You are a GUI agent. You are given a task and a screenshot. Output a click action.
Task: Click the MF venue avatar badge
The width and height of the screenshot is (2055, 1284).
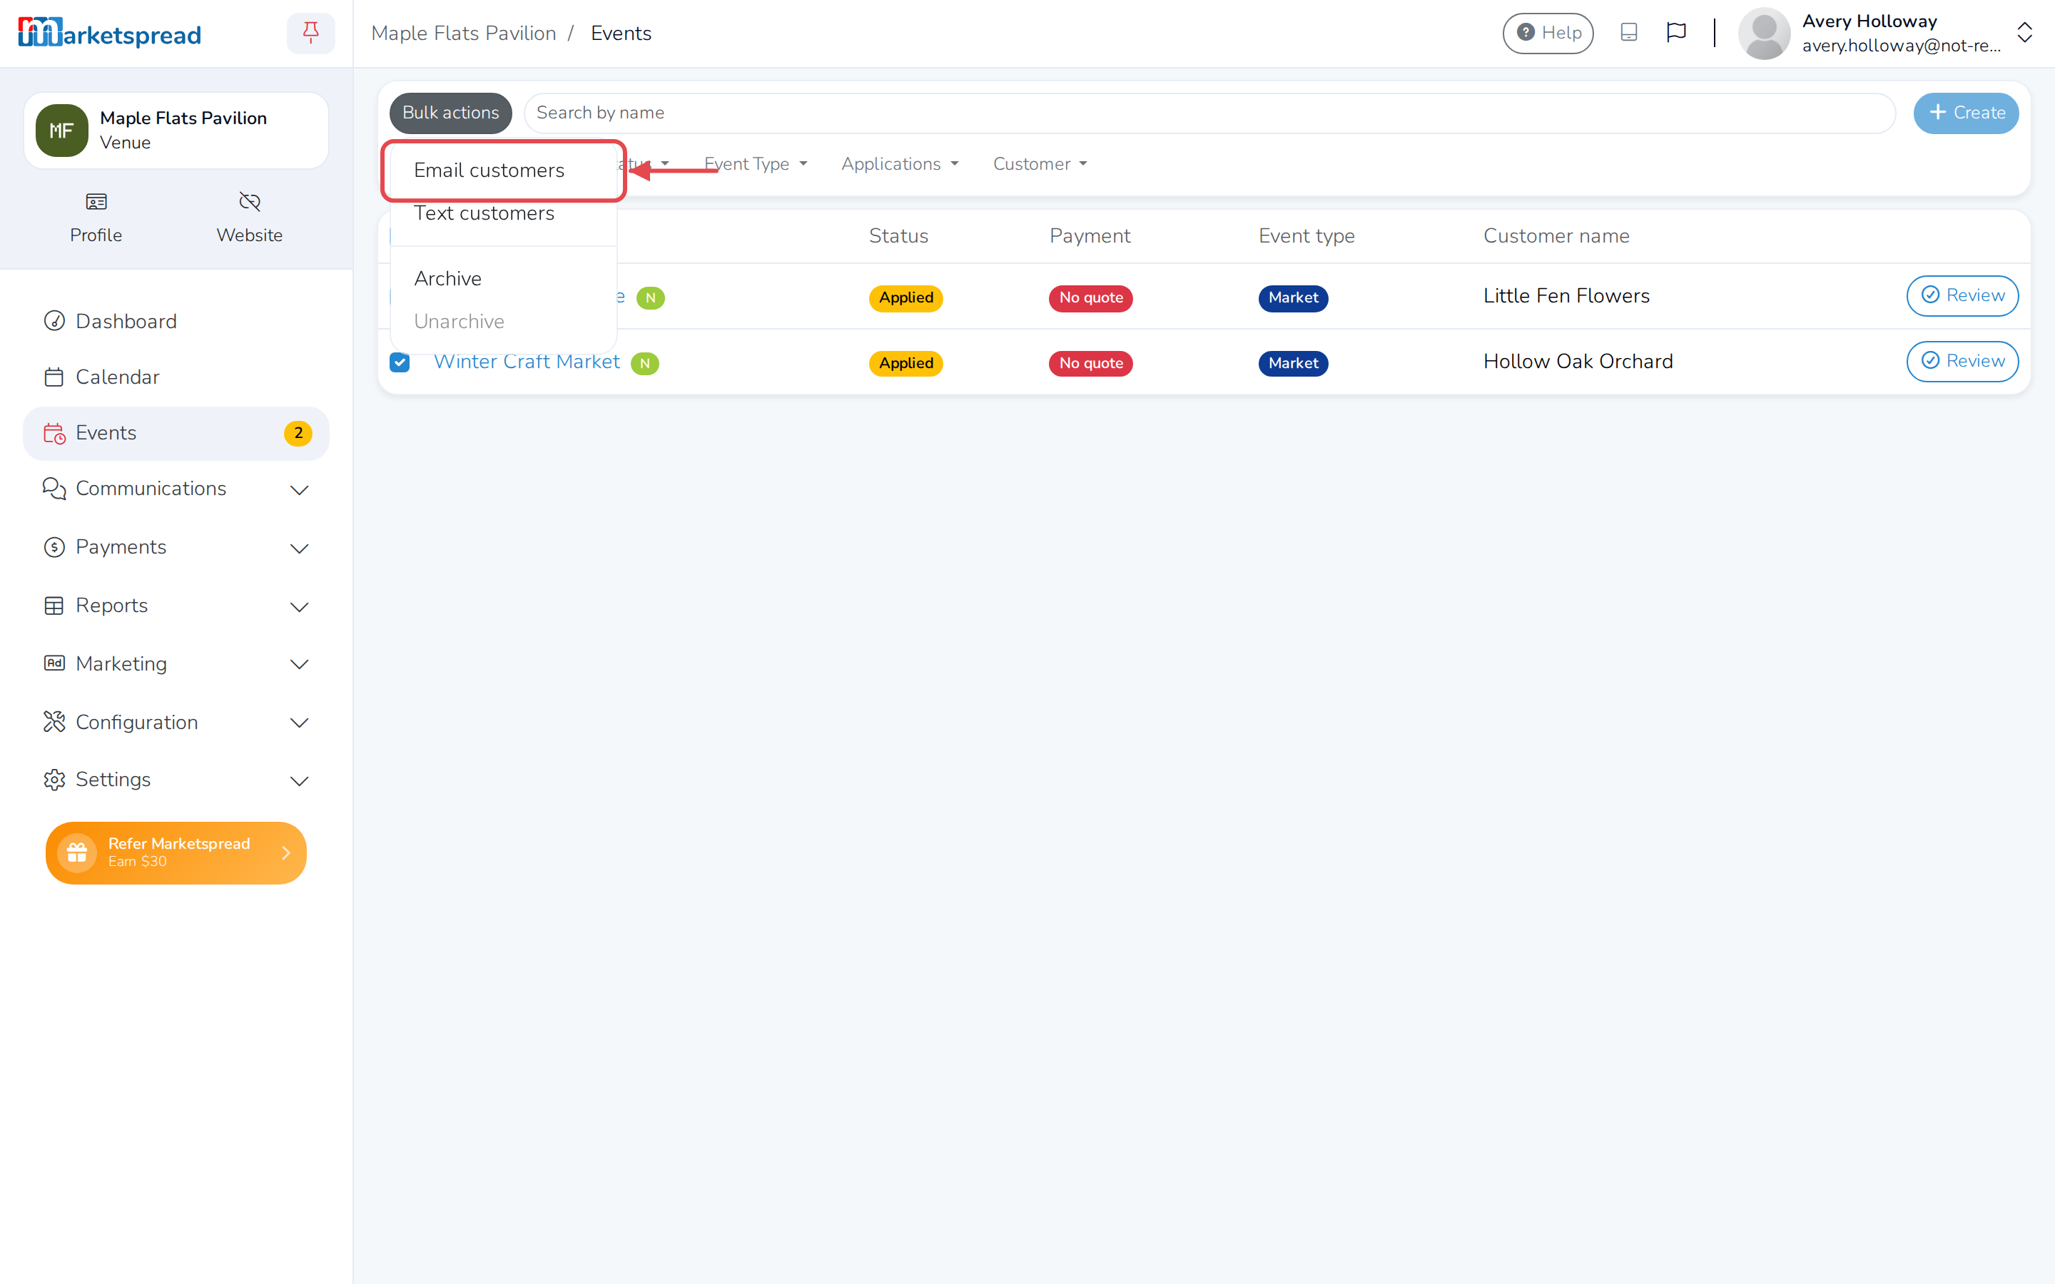click(61, 130)
